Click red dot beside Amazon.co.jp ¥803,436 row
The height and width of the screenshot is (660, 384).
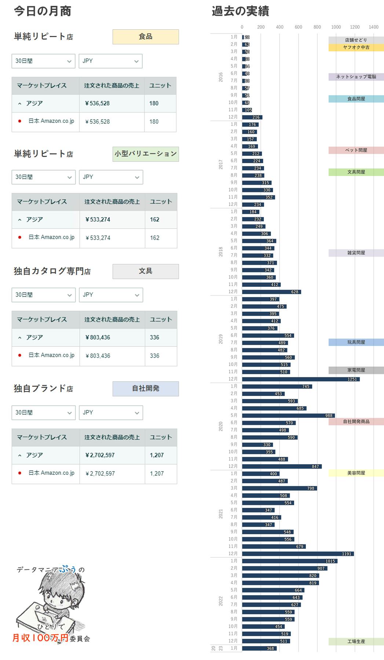coord(20,355)
